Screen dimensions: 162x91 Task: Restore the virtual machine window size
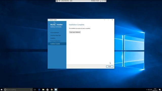[x=103, y=1]
